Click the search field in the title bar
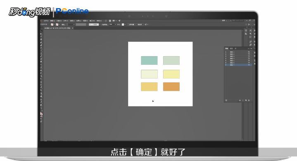This screenshot has height=161, width=297. click(237, 20)
